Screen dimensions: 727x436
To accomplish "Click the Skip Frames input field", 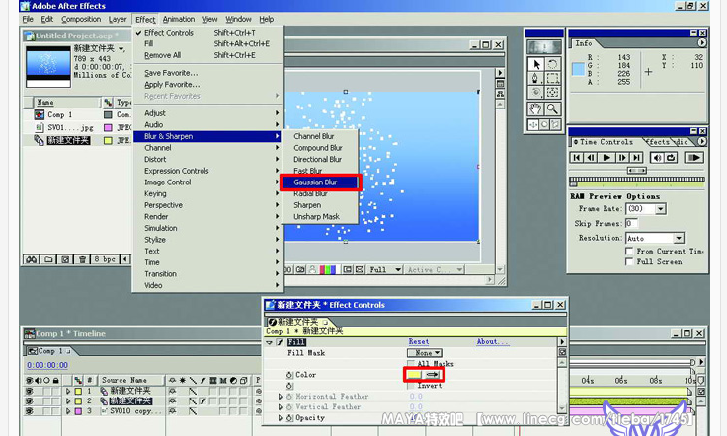I will [631, 224].
